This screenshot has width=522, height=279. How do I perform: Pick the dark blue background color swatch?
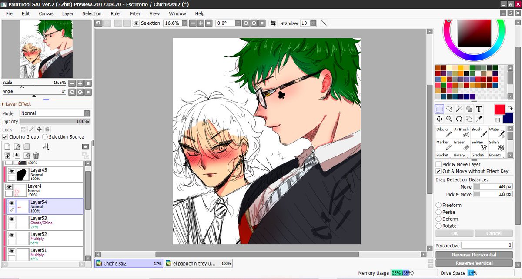click(508, 119)
